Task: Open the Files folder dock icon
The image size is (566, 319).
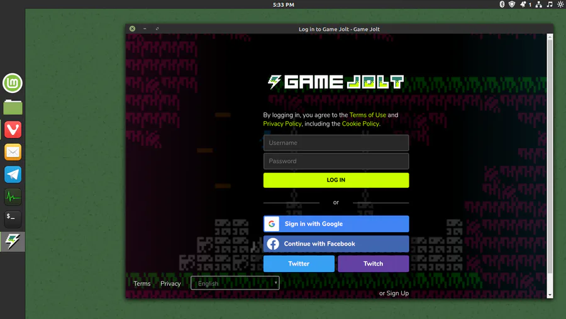Action: [13, 107]
